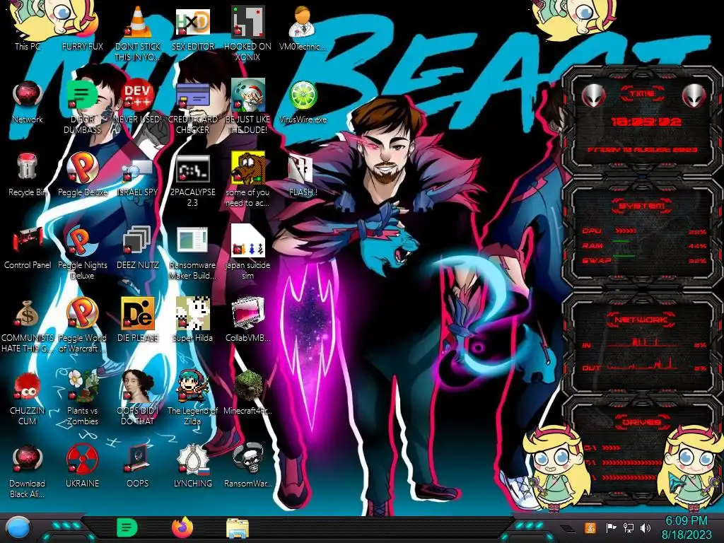Open The Legend of Zilda shortcut
Viewport: 724px width, 543px height.
coord(192,397)
